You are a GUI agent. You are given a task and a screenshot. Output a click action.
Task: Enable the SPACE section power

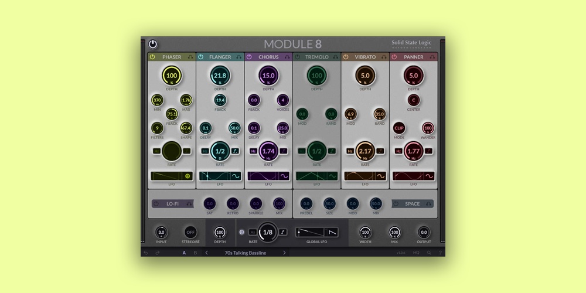(396, 204)
